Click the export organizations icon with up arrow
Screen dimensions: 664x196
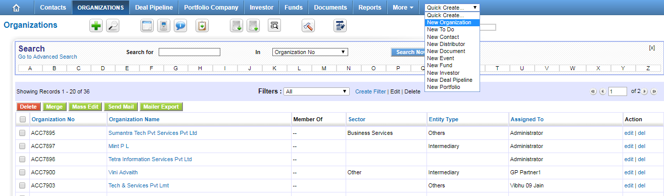point(253,26)
